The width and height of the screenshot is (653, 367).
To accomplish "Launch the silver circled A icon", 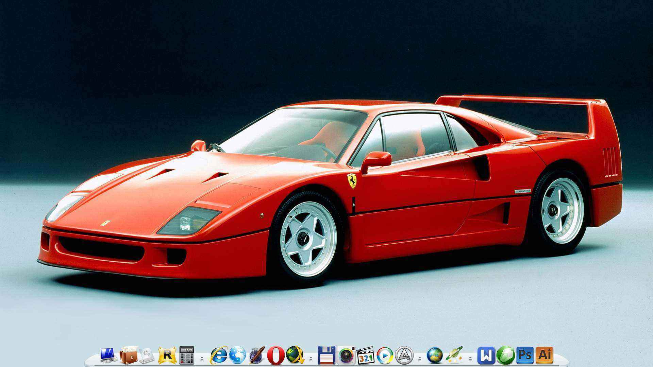I will (404, 355).
